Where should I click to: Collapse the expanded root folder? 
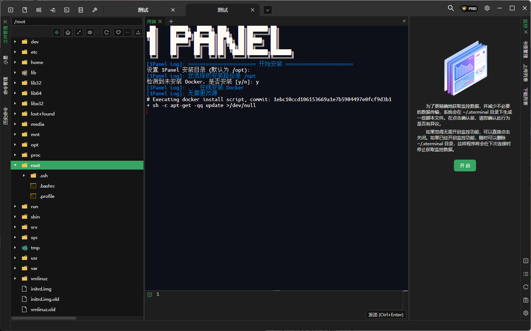coord(15,165)
